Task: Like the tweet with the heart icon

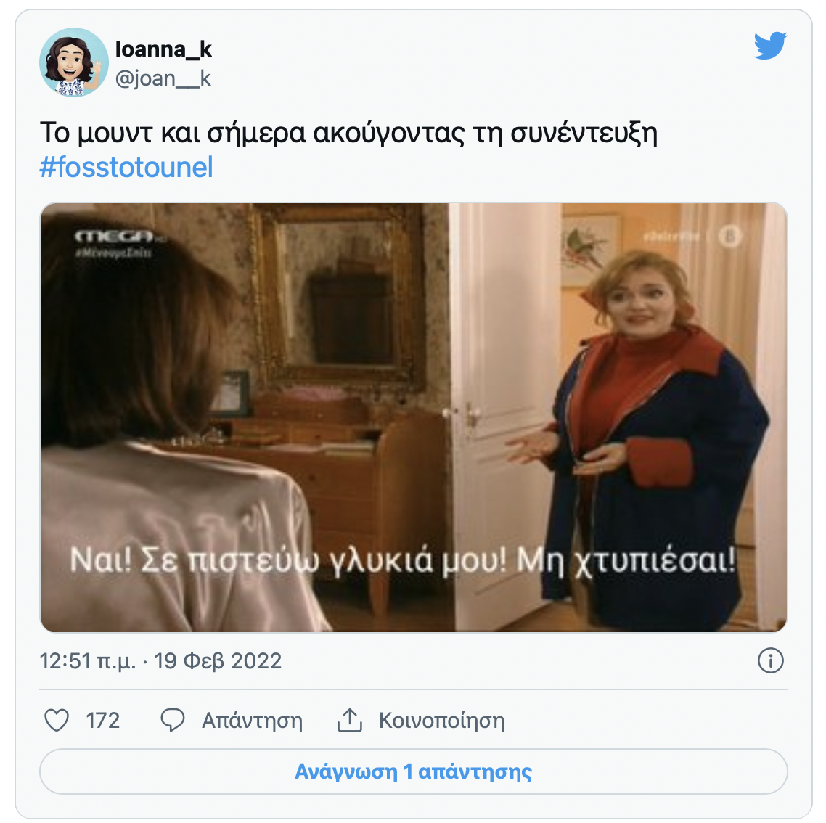Action: tap(57, 720)
